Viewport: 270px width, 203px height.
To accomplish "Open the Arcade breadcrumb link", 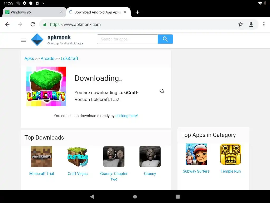I will tap(47, 58).
